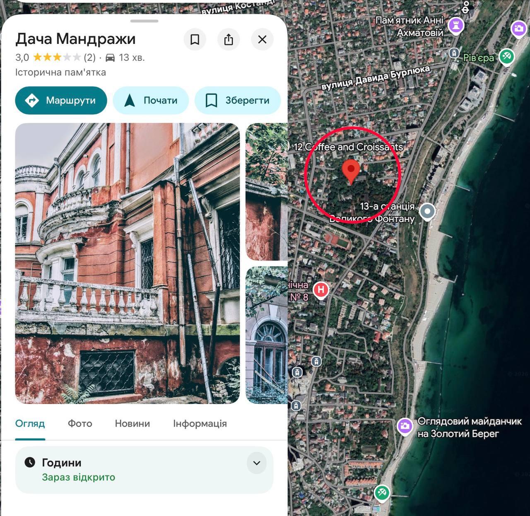This screenshot has height=516, width=530.
Task: Open the Новини tab
Action: coord(132,424)
